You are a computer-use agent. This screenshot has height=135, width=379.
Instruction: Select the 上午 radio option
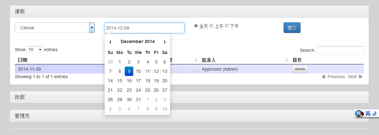tap(211, 26)
